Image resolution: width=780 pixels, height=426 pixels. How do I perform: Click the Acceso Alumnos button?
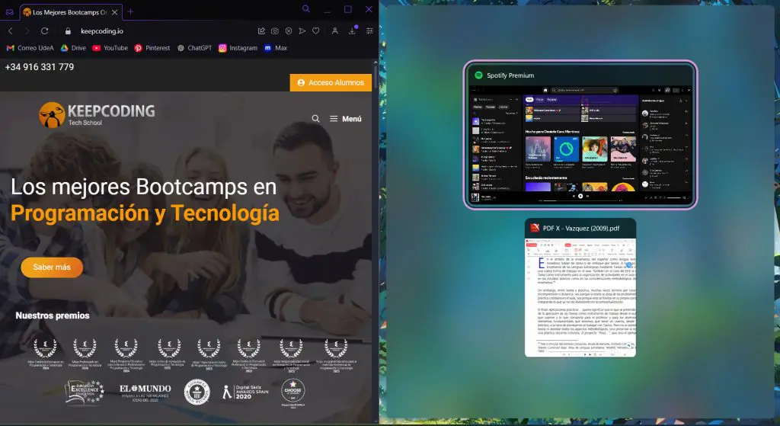[x=331, y=82]
